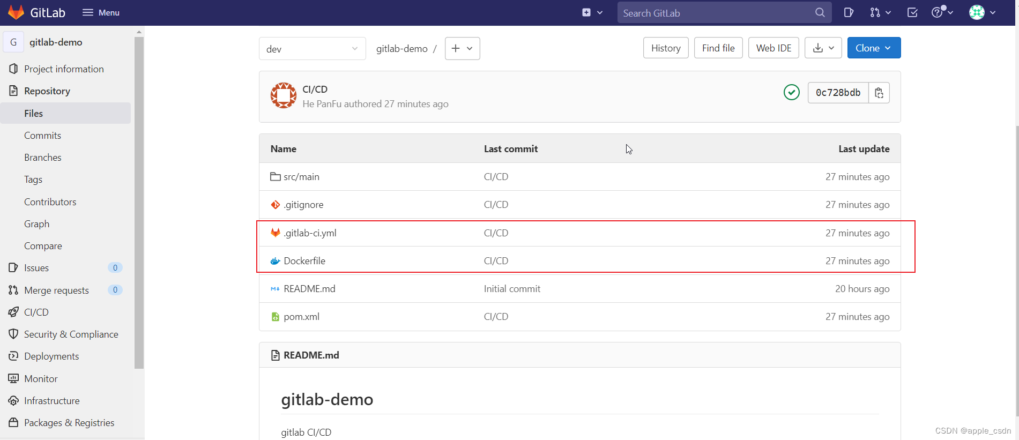The image size is (1019, 440).
Task: Open CI/CD last commit link for Dockerfile
Action: [496, 261]
